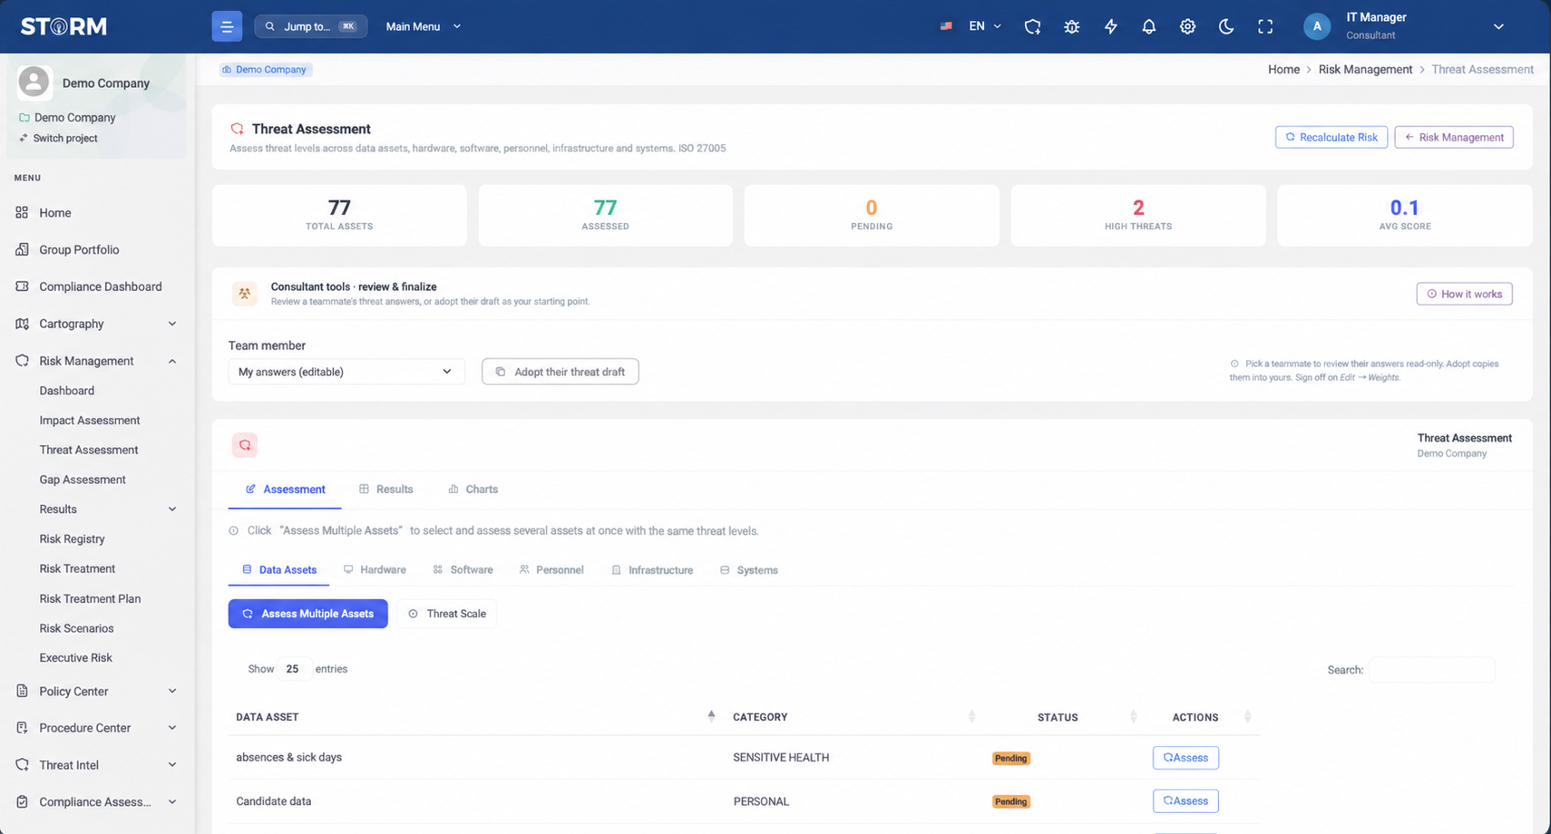Click the shield icon in top bar

(1032, 26)
